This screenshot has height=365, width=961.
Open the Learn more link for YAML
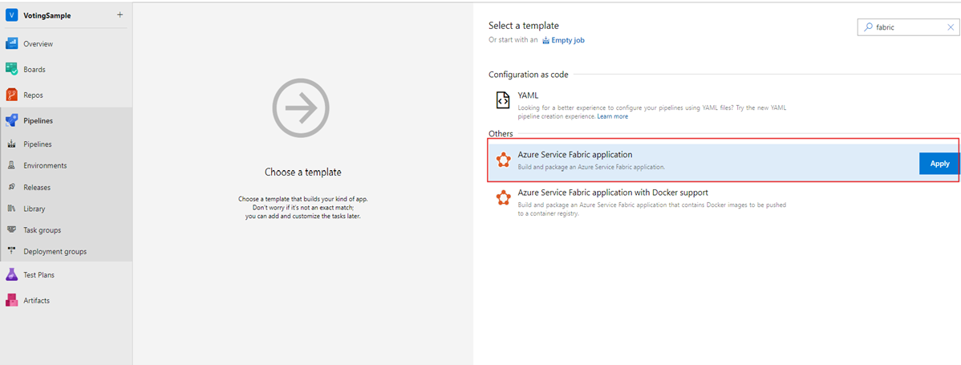(x=613, y=116)
